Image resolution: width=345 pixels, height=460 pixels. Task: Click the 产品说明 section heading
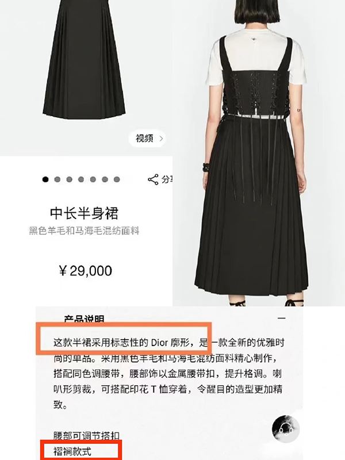84,319
